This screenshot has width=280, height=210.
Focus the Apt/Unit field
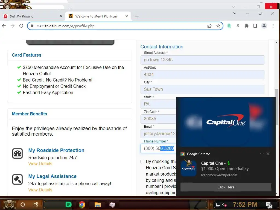(202, 75)
